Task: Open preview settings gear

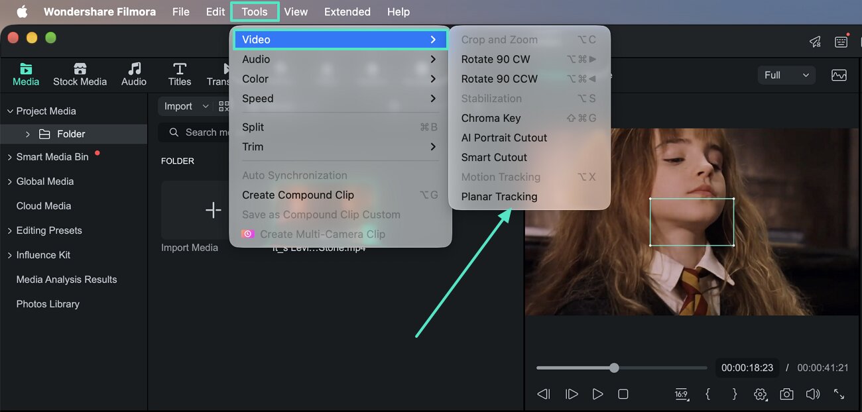Action: click(x=761, y=394)
